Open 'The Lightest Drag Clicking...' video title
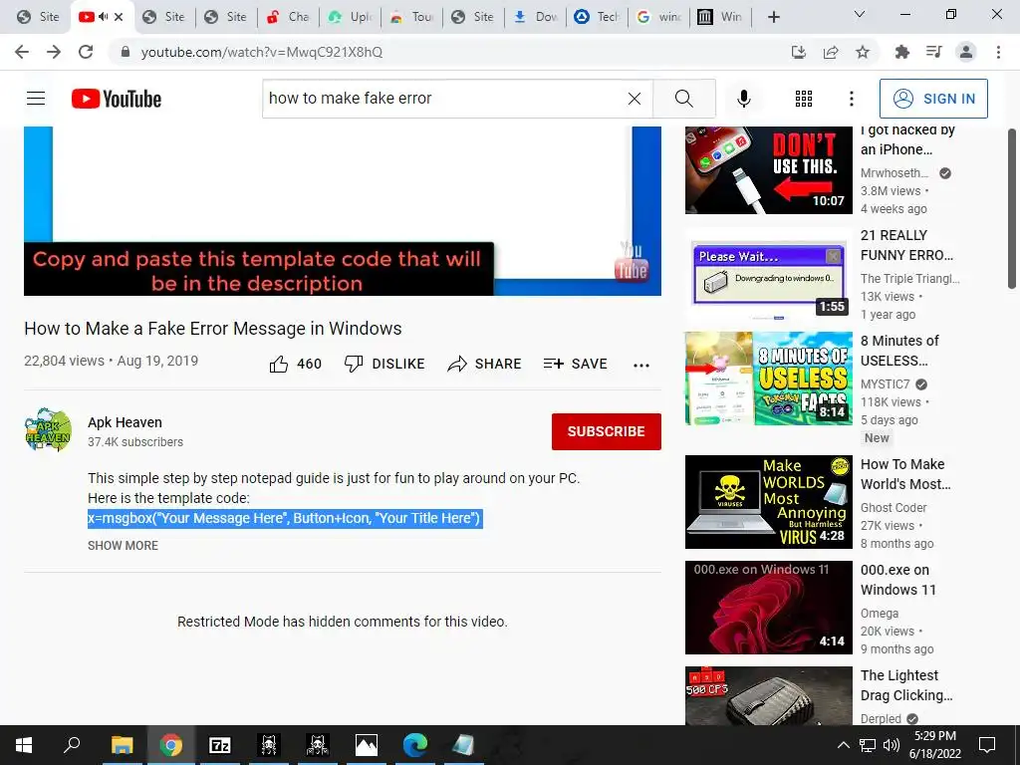 pos(906,685)
